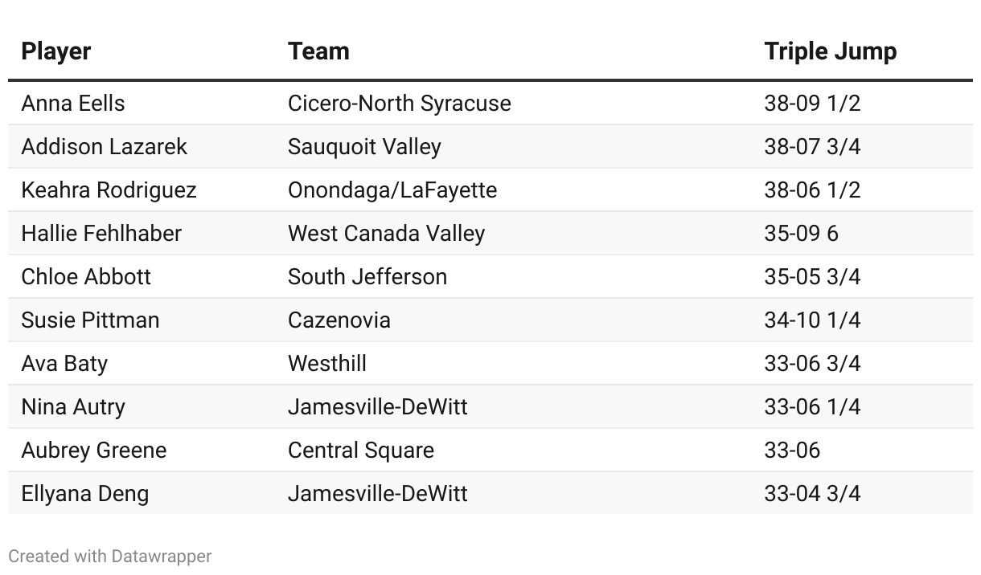Click the Hallie Fehlhaber row

[490, 234]
